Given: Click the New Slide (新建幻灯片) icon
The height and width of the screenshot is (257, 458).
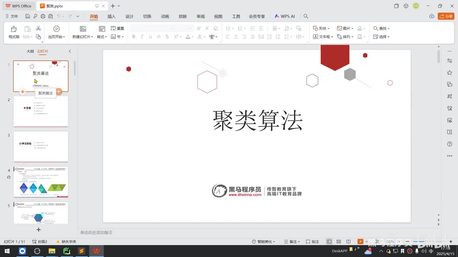Looking at the screenshot, I should pos(83,29).
